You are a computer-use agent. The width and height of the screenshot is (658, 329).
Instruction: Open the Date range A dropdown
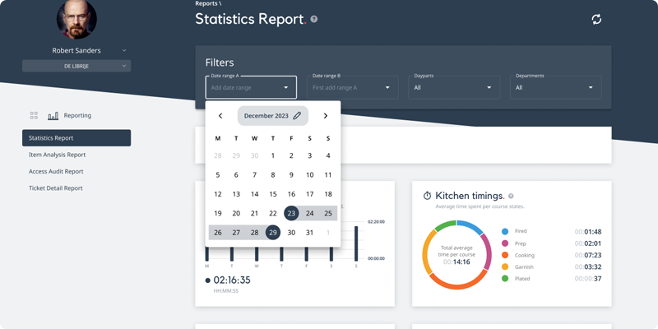(x=251, y=87)
